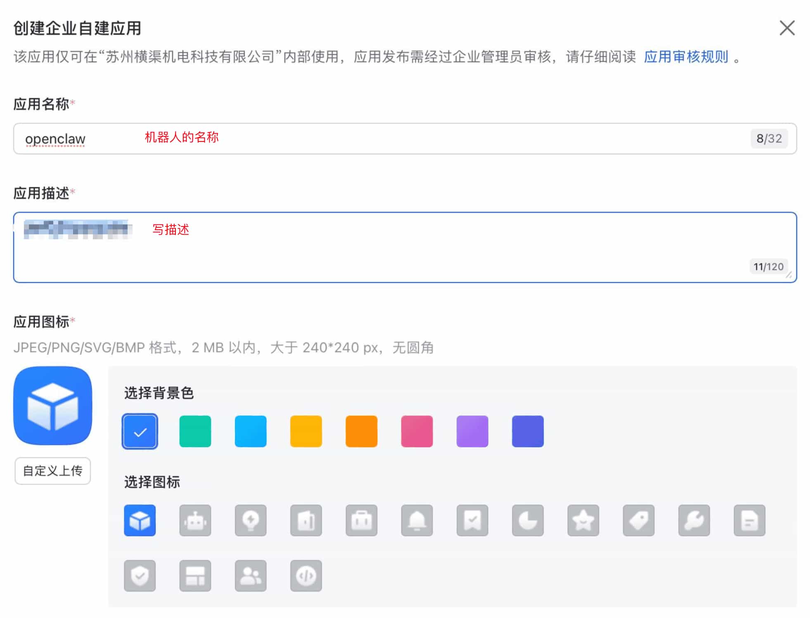Image resolution: width=810 pixels, height=618 pixels.
Task: Open the 应用审核规则 link
Action: tap(686, 57)
